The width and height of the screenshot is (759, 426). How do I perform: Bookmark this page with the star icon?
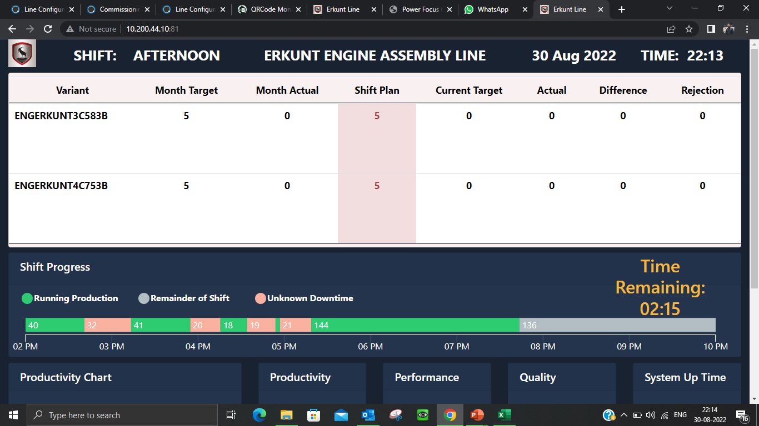[x=689, y=29]
